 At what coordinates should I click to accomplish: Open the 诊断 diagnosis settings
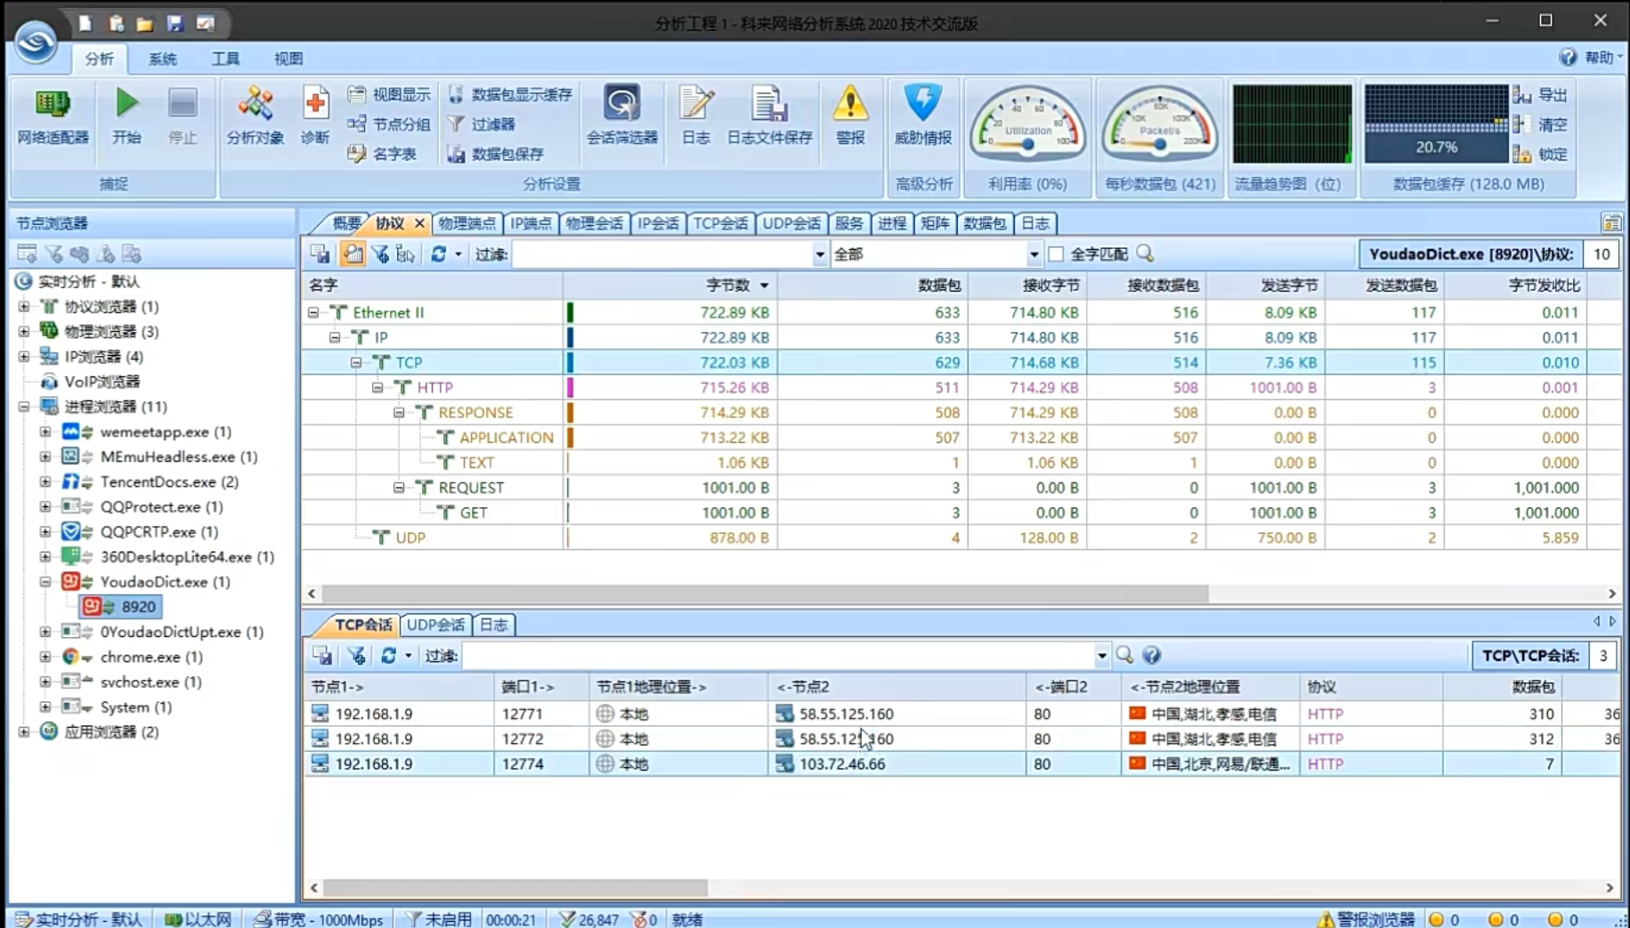[314, 116]
